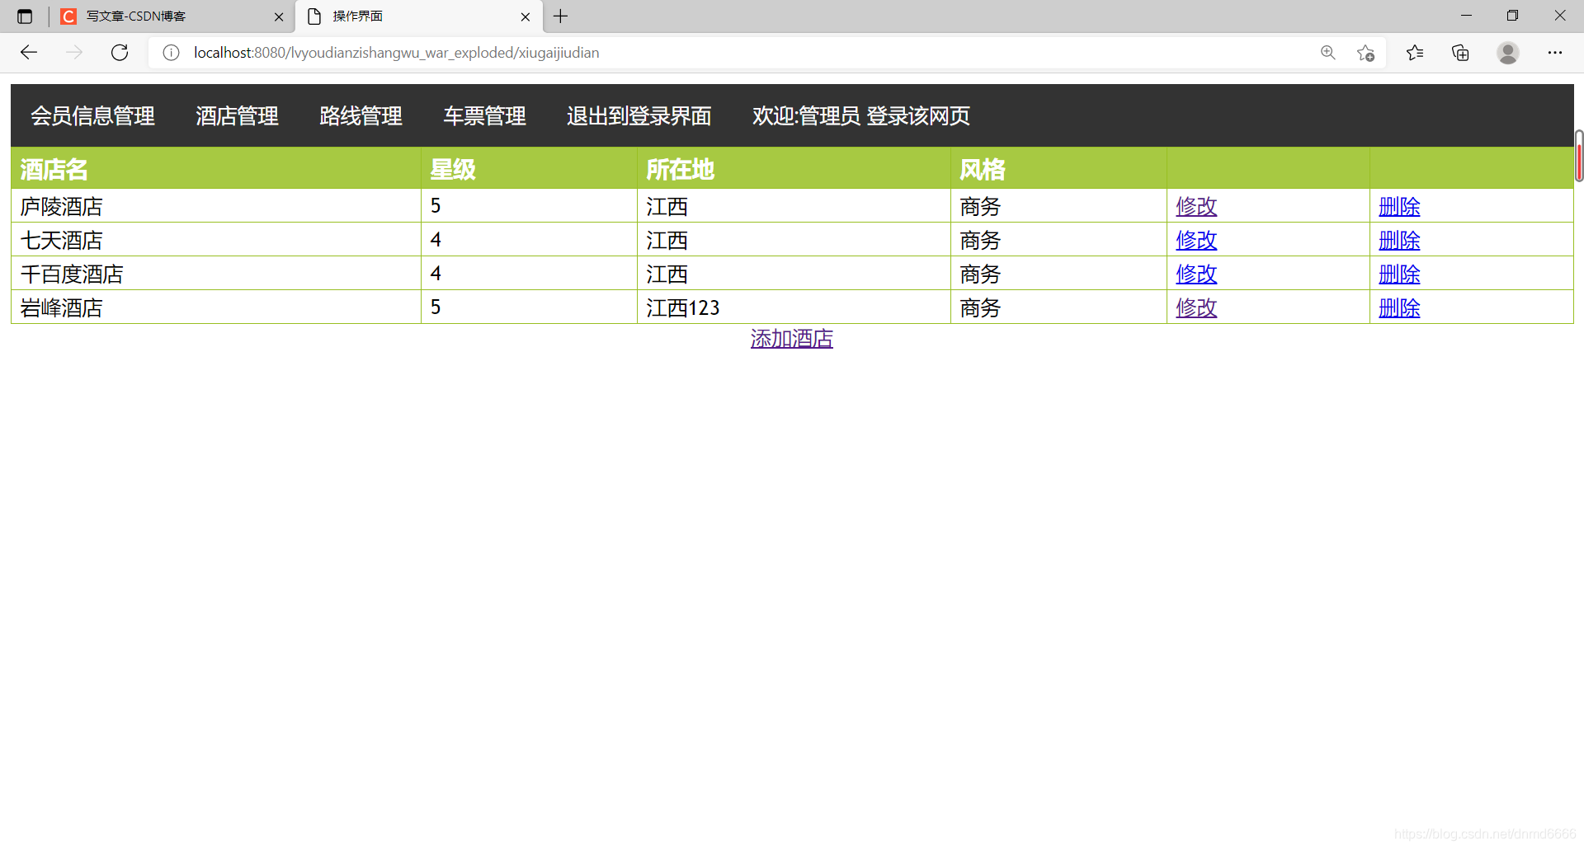Screen dimensions: 1584x849
Task: Click 修改 for 岩峰酒店
Action: point(1196,307)
